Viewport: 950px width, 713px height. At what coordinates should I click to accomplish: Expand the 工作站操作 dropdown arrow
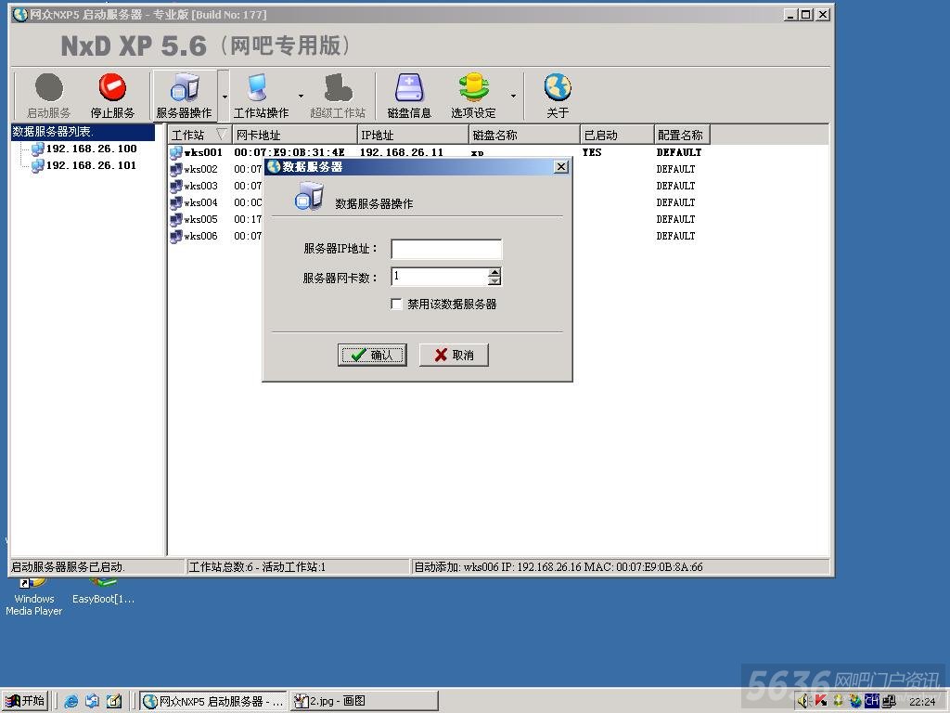301,97
